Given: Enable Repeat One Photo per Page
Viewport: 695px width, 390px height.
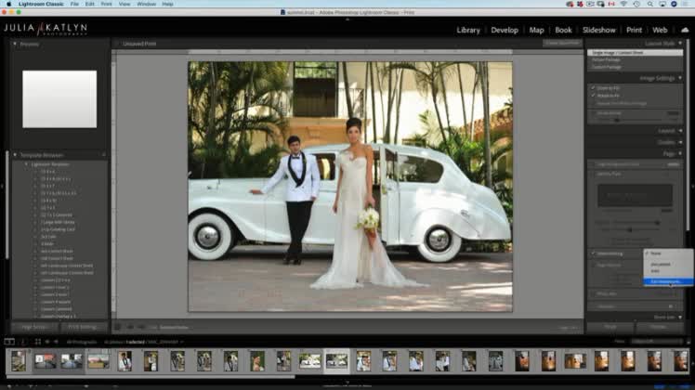Looking at the screenshot, I should [x=593, y=103].
